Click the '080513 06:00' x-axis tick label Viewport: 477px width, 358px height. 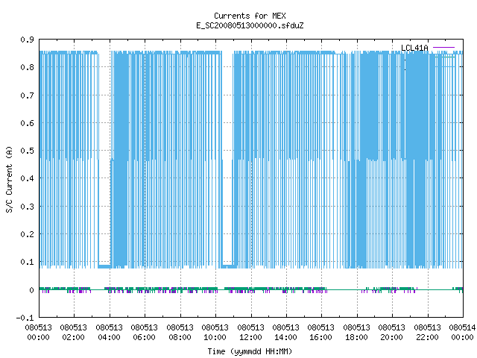(144, 333)
